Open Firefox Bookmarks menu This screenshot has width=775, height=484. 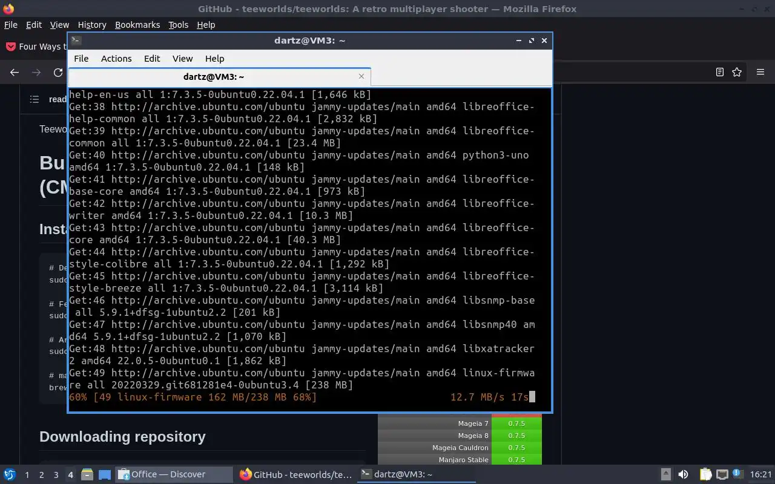point(137,25)
